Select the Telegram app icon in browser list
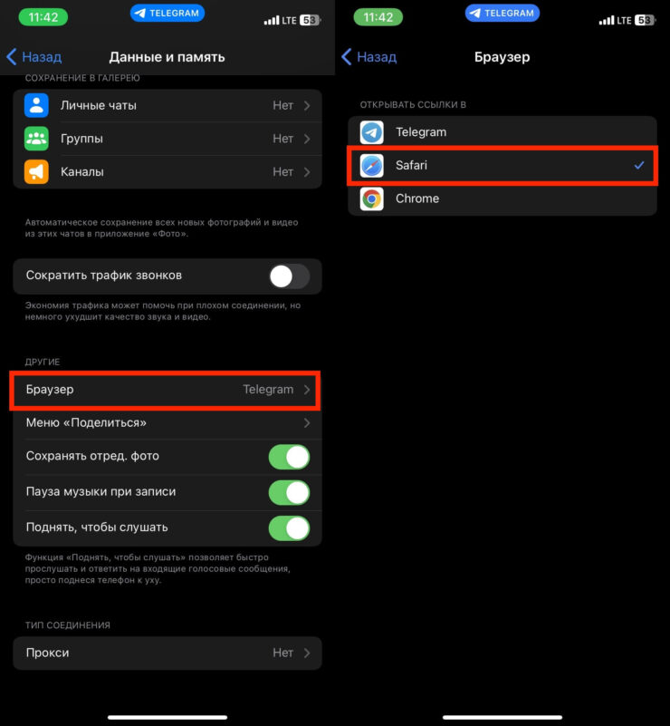 click(x=372, y=132)
